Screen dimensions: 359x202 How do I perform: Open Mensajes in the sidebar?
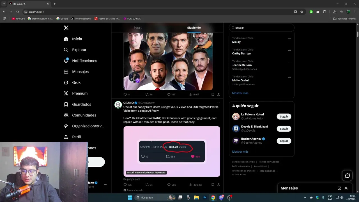pyautogui.click(x=76, y=72)
